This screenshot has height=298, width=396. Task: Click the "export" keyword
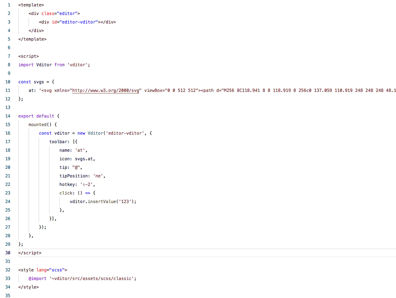[x=26, y=116]
